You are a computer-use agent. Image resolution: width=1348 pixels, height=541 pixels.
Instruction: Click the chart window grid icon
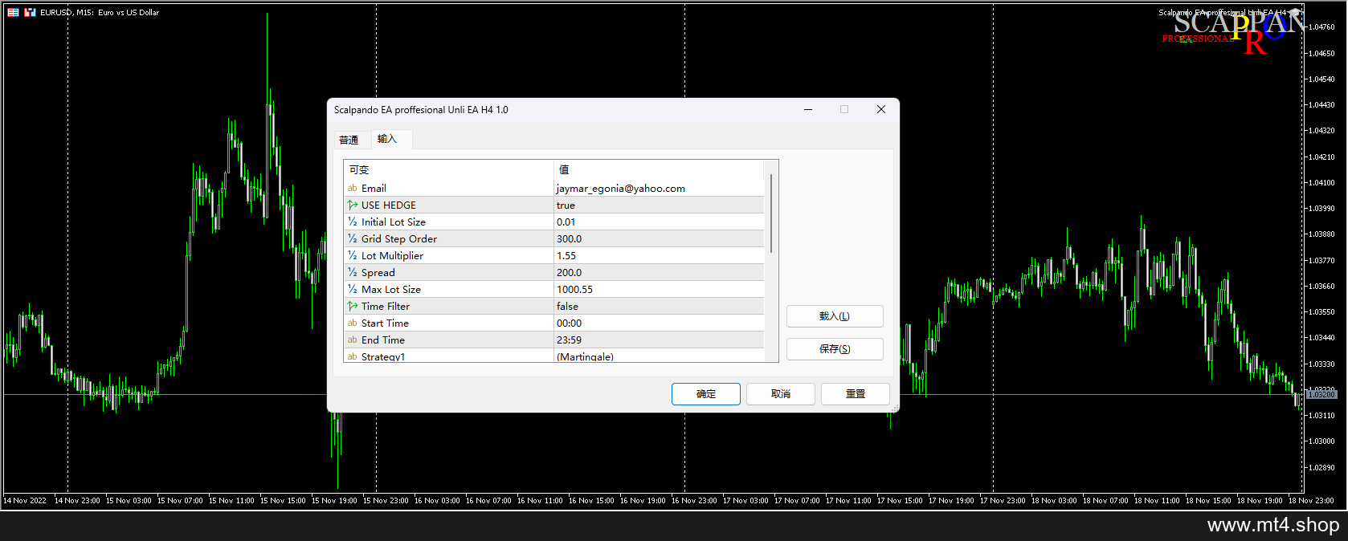[13, 12]
